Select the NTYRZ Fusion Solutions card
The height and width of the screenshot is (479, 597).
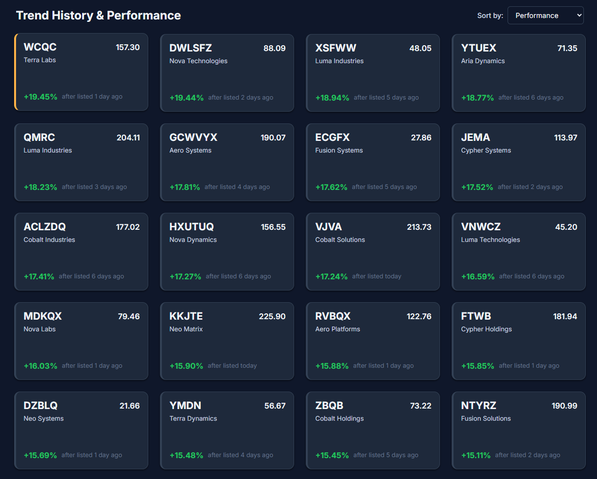(519, 430)
